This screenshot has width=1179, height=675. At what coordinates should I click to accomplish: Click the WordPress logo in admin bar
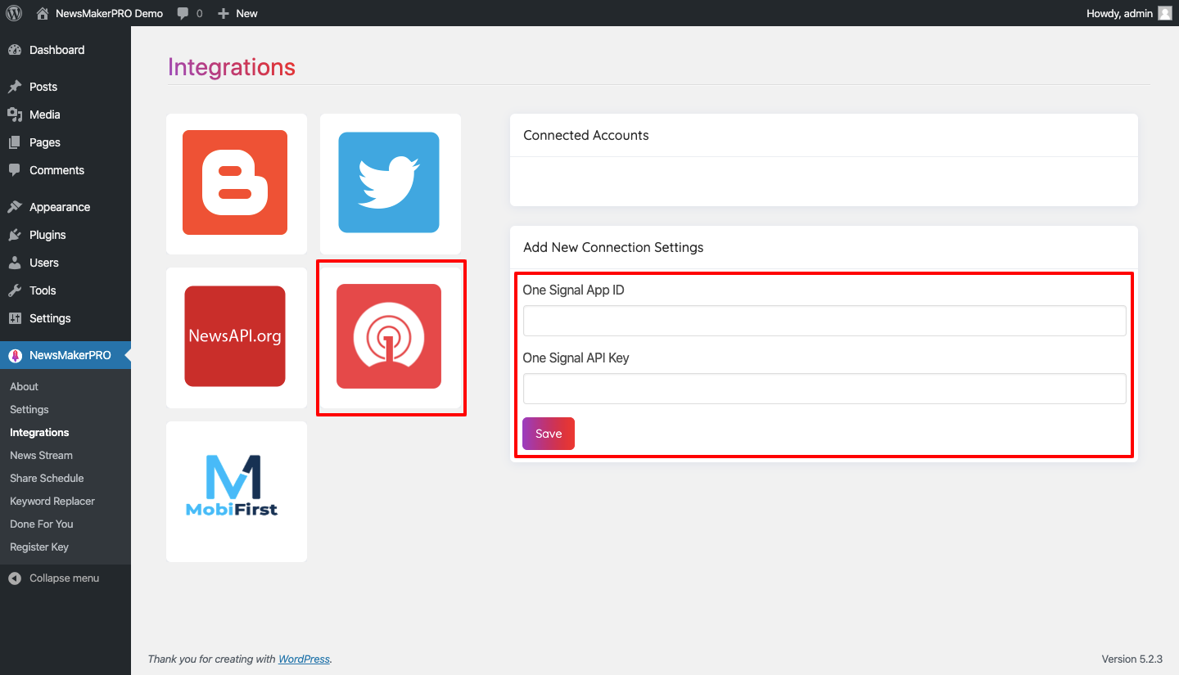[14, 13]
